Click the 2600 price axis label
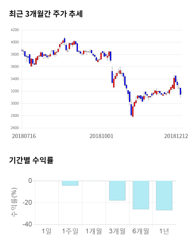The height and width of the screenshot is (242, 191). pyautogui.click(x=14, y=128)
